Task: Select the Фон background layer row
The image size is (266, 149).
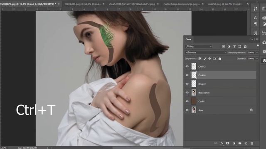Action: [220, 110]
